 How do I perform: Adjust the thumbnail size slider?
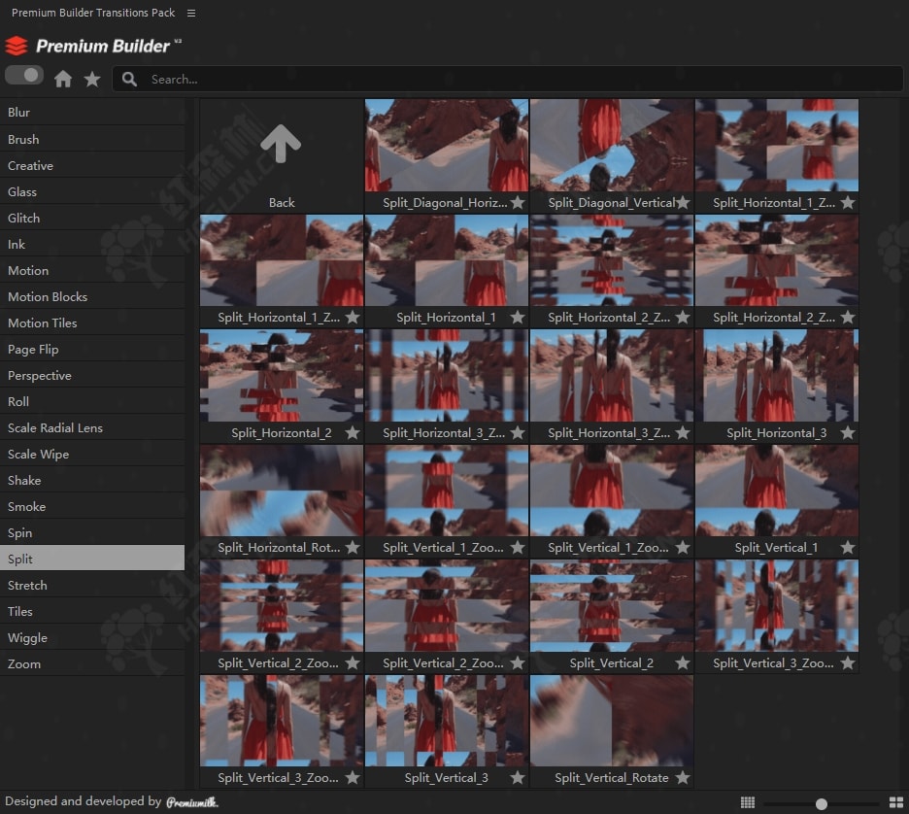pyautogui.click(x=822, y=803)
